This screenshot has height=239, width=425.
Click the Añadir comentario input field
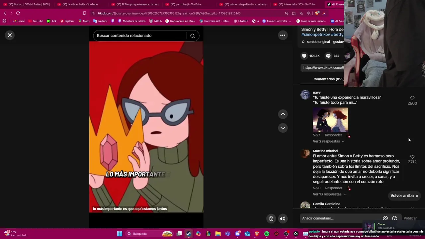coord(340,218)
